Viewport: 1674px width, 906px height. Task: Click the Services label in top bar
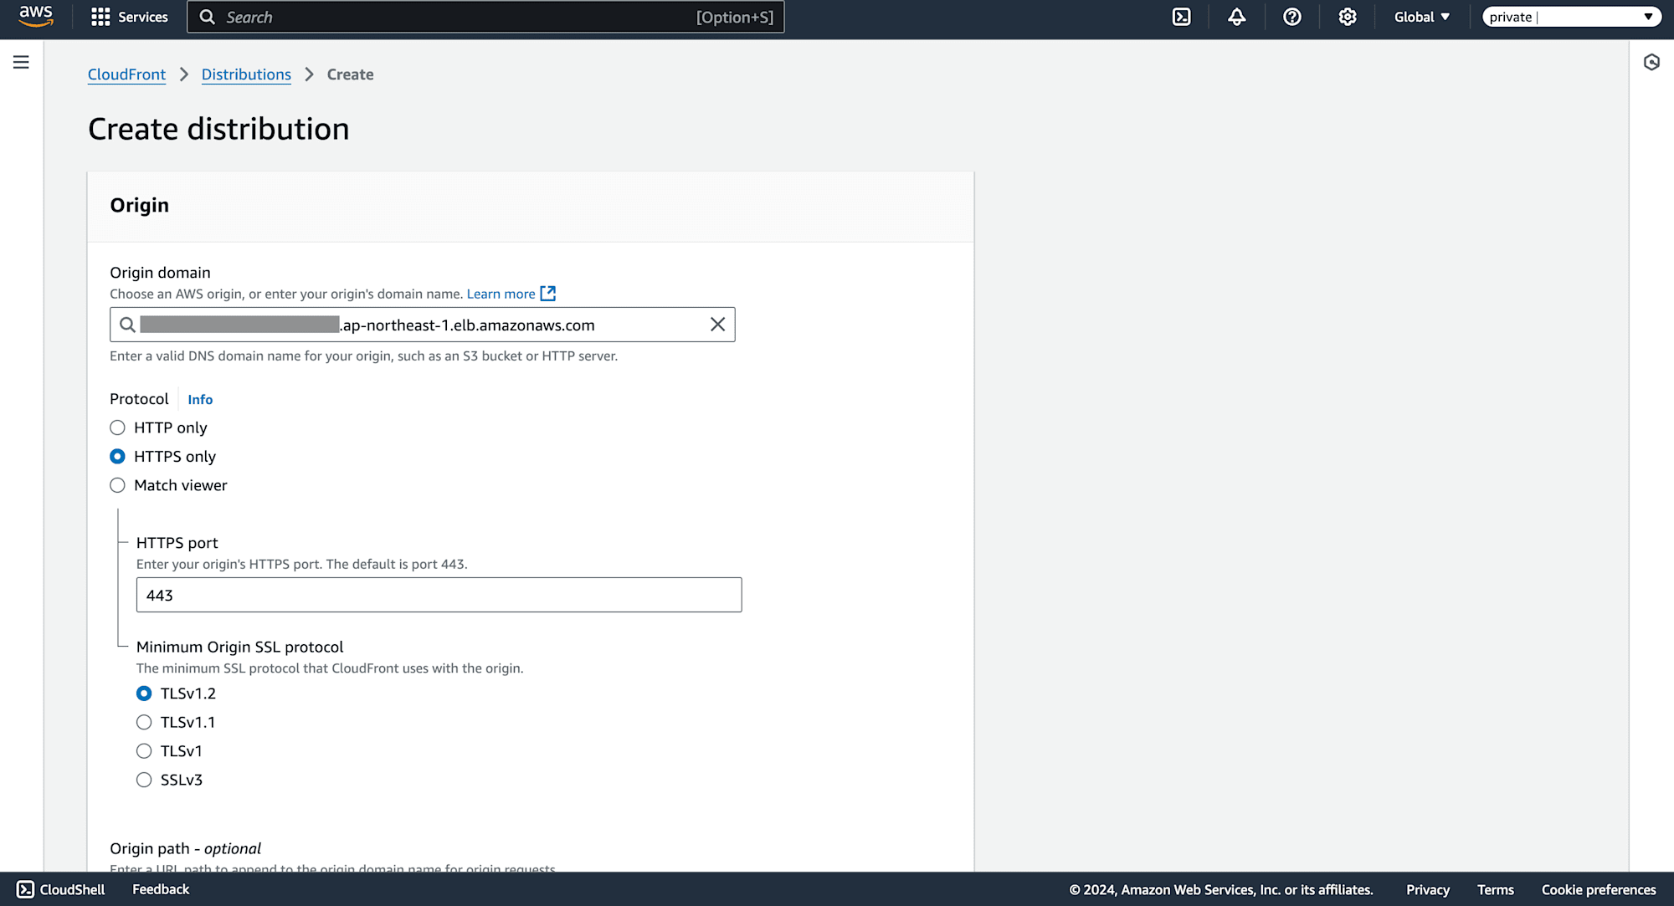[x=143, y=17]
